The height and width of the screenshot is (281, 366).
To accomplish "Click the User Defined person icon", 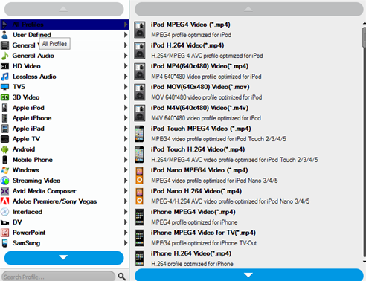I will 4,35.
